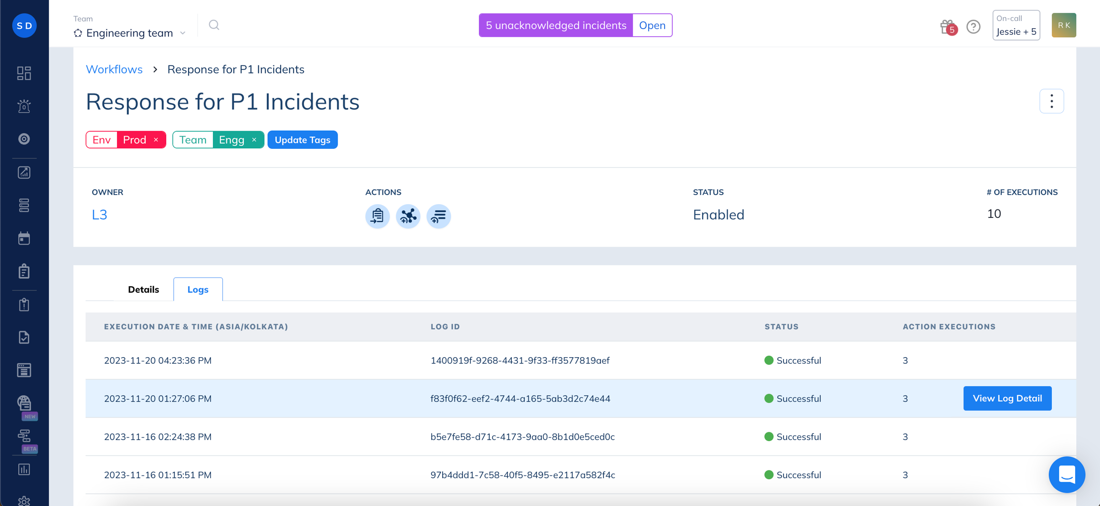Click the search magnifier icon
Image resolution: width=1100 pixels, height=506 pixels.
click(x=214, y=25)
